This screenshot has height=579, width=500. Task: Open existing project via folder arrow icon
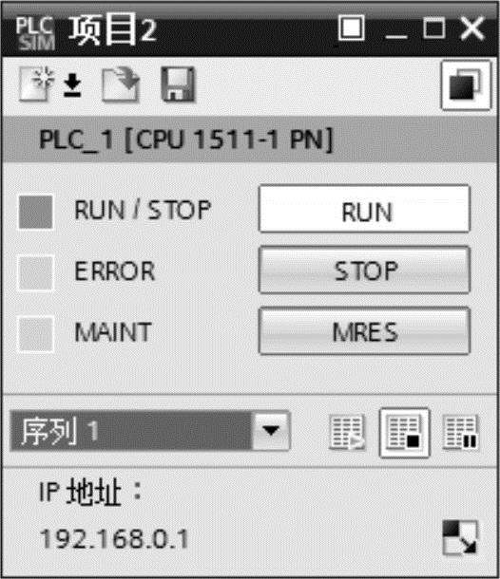[121, 84]
